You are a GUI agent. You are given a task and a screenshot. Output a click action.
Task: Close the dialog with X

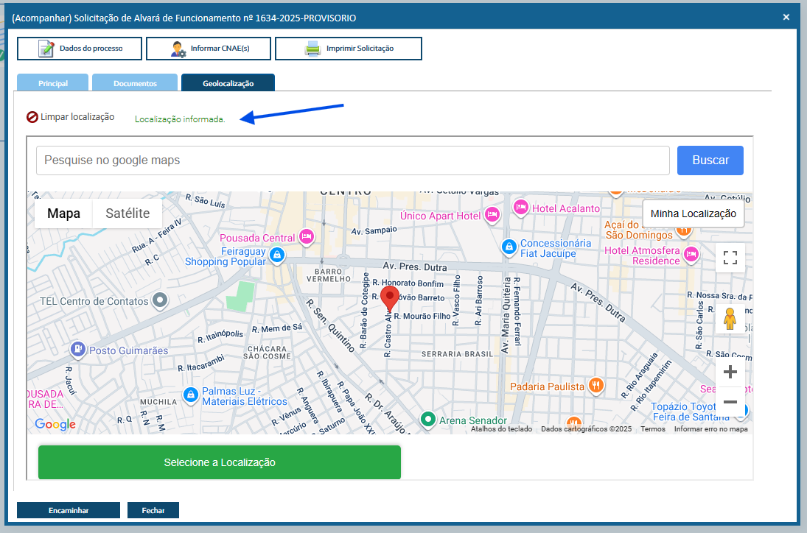pyautogui.click(x=786, y=17)
